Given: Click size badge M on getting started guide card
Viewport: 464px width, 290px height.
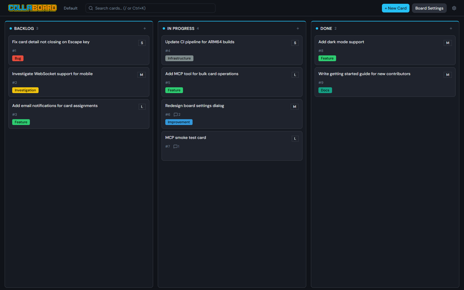Looking at the screenshot, I should click(x=448, y=75).
